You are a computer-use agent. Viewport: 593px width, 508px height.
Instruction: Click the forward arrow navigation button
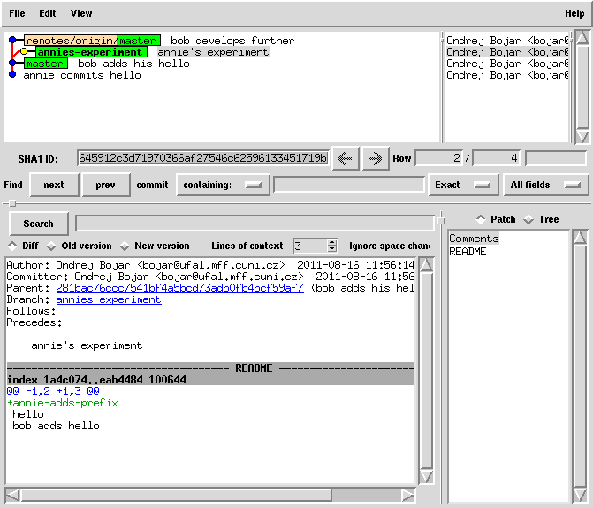376,158
